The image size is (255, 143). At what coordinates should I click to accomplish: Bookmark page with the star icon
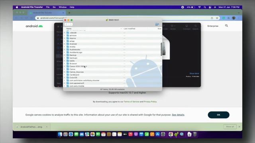[217, 18]
